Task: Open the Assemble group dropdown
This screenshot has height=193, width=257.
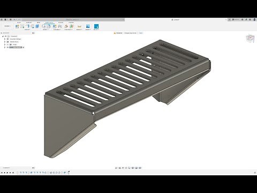Action: click(57, 29)
